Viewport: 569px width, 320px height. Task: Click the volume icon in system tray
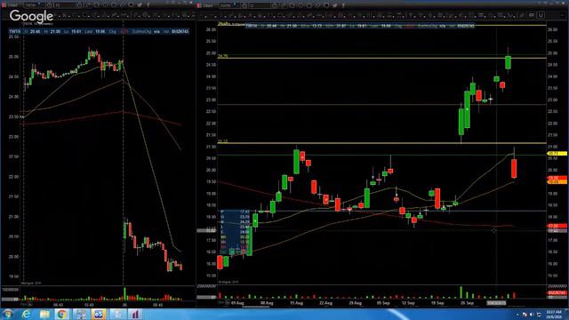pyautogui.click(x=532, y=314)
